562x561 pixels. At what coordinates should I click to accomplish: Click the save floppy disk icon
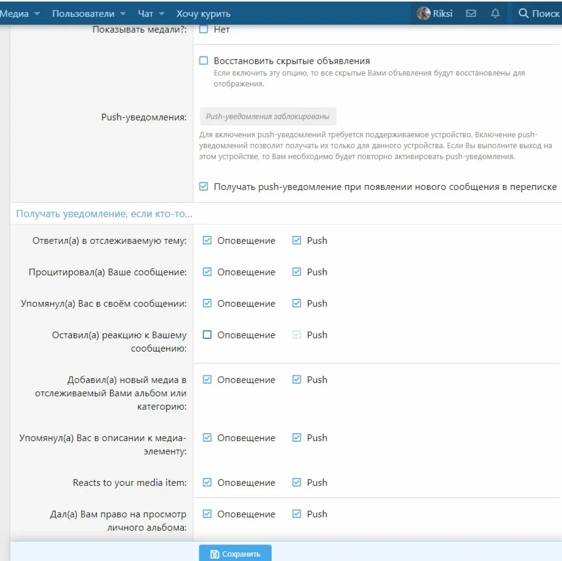point(215,554)
